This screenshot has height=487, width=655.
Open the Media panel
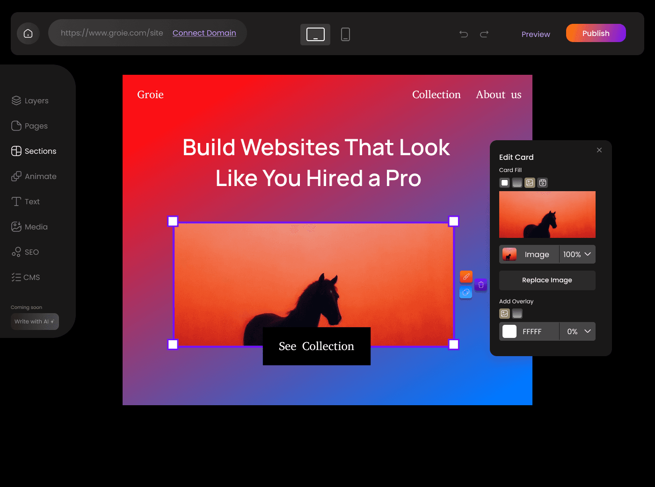click(29, 227)
